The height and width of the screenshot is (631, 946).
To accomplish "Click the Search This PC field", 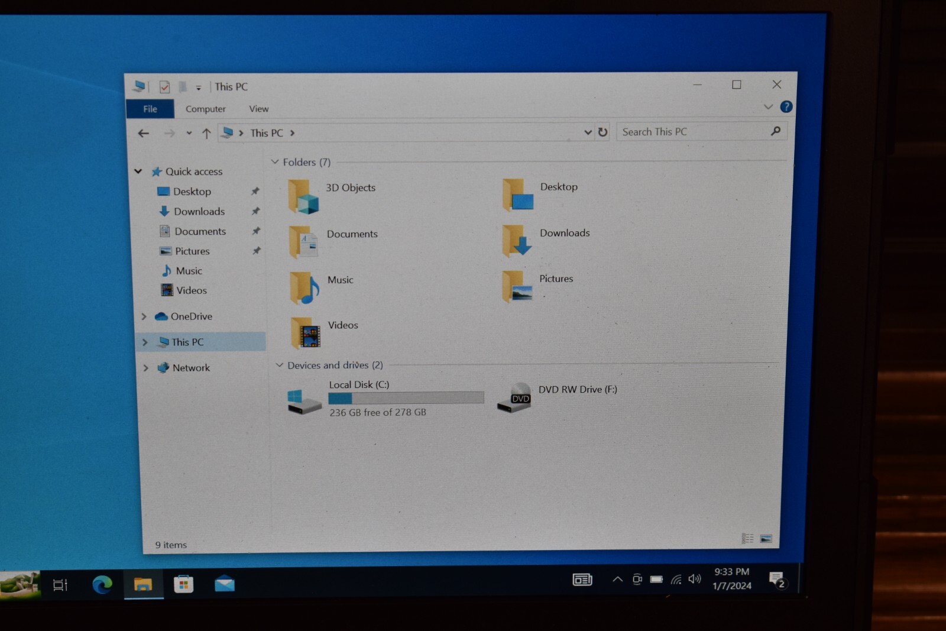I will click(x=693, y=132).
